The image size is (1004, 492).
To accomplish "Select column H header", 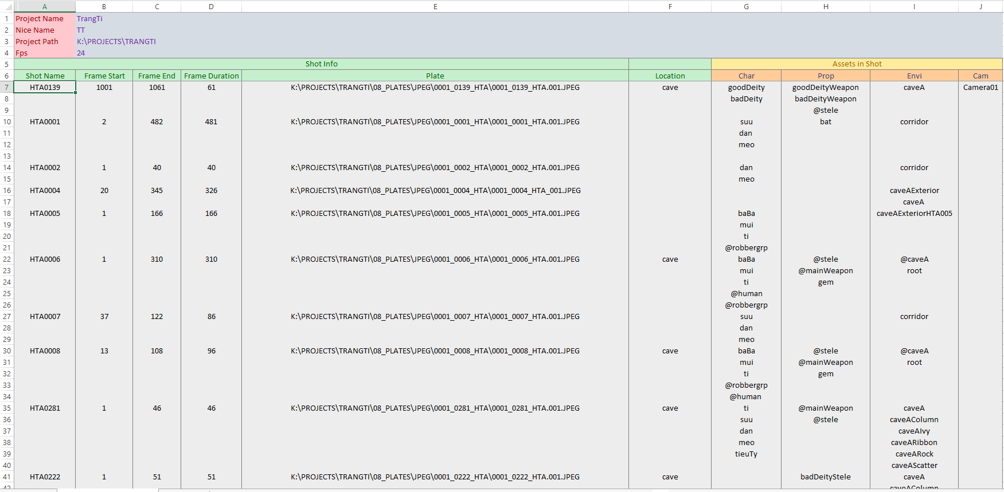I will click(x=826, y=6).
